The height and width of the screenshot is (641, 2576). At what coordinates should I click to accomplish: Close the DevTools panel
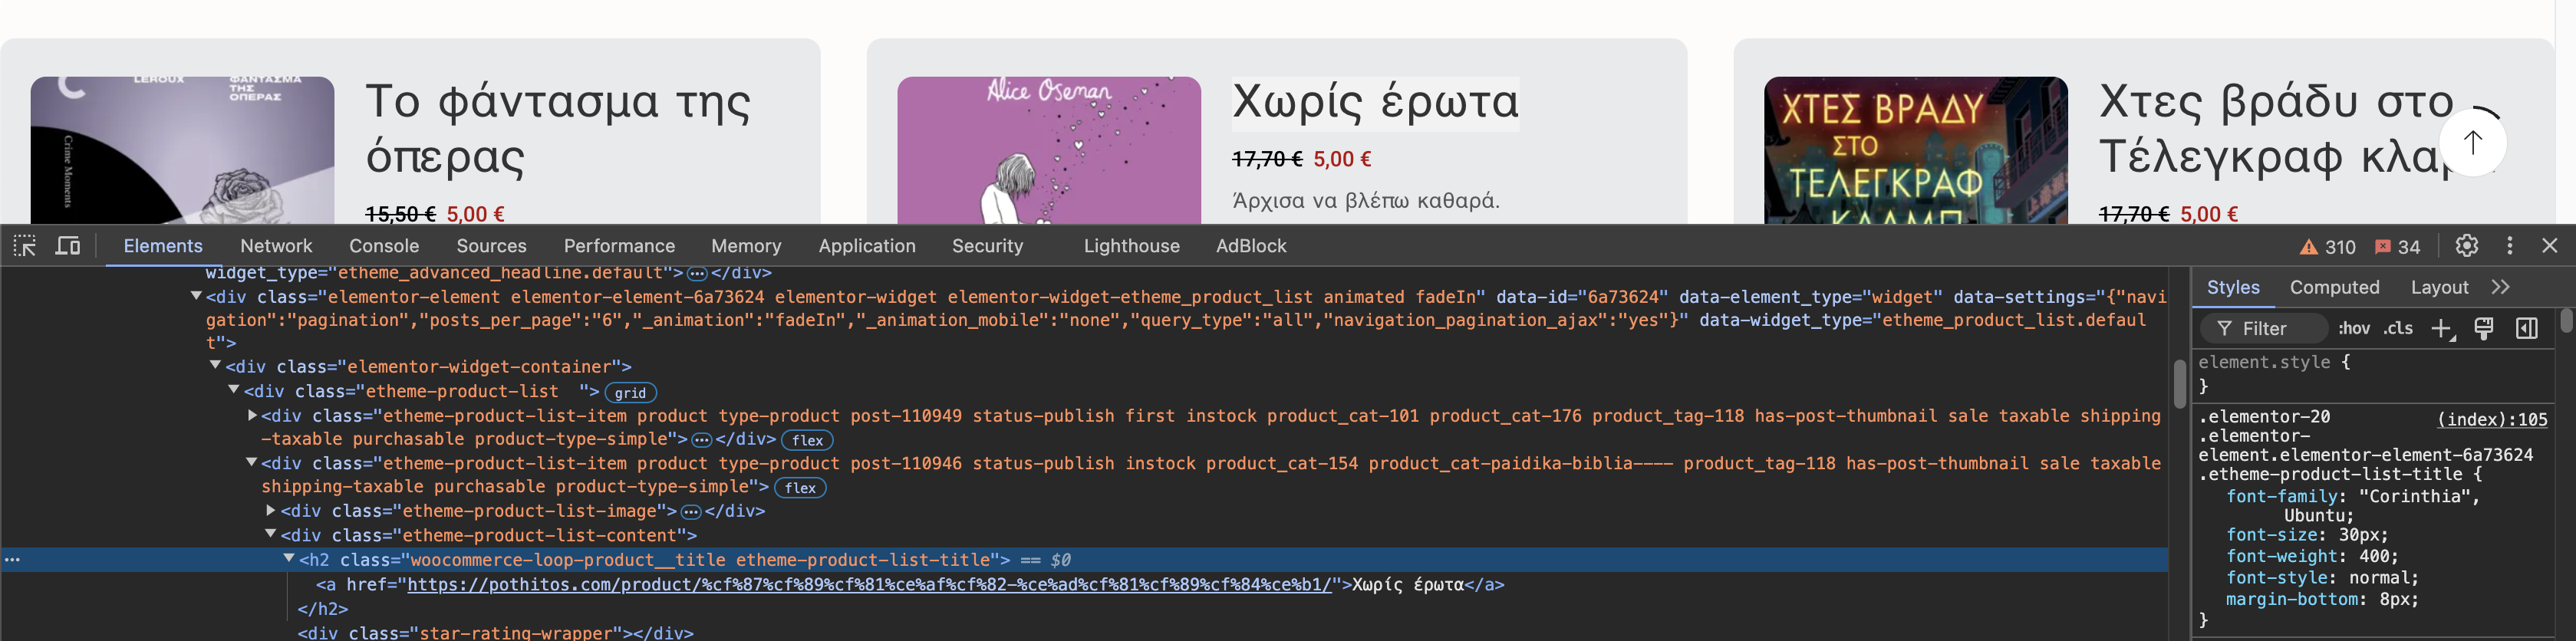[x=2549, y=246]
